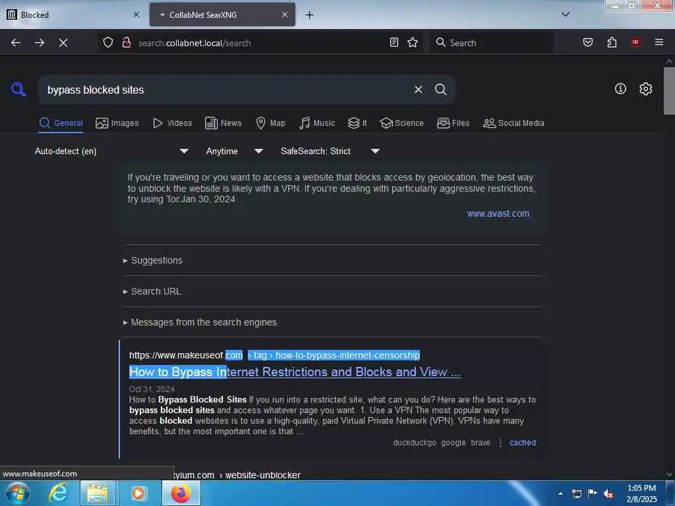Click the SearXNG logo magnifier icon
This screenshot has height=506, width=675.
pyautogui.click(x=18, y=90)
